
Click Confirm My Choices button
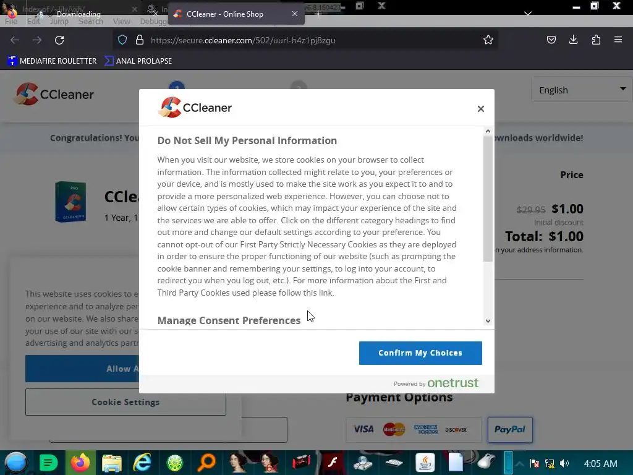(420, 353)
